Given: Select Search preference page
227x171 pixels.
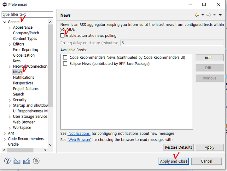Looking at the screenshot, I should click(x=19, y=94).
